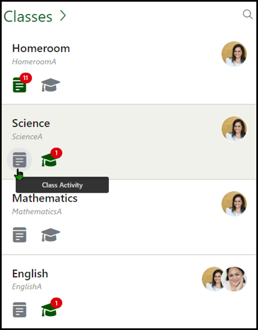Click the MathematicsA class code text

tap(37, 212)
